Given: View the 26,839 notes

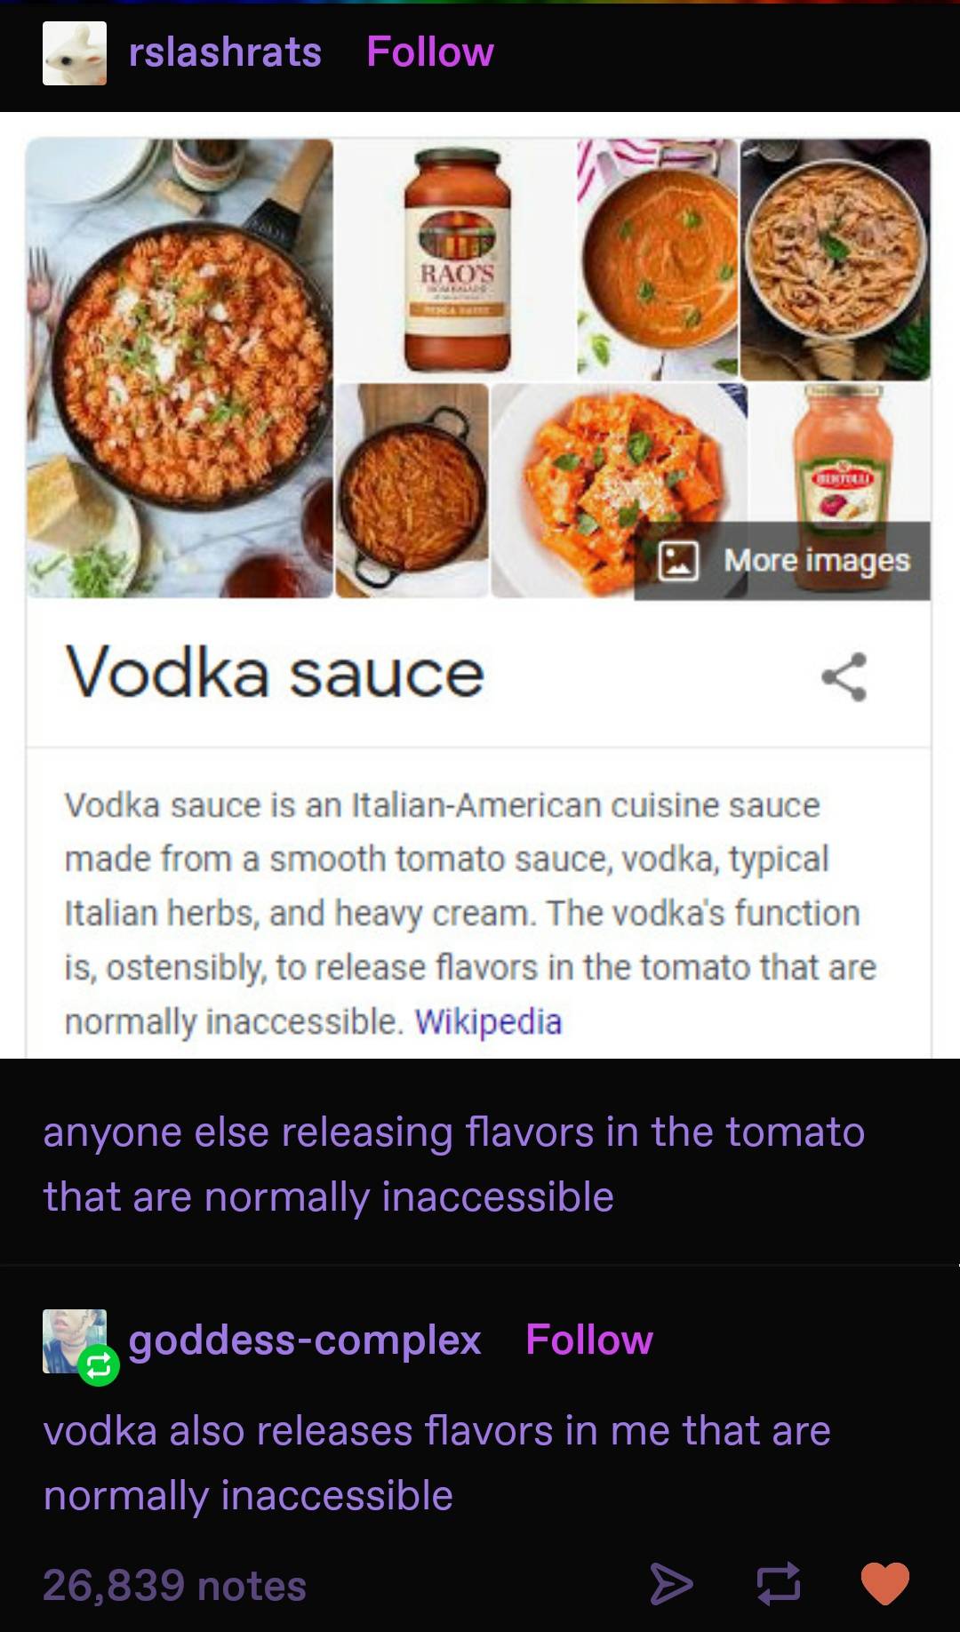Looking at the screenshot, I should (x=175, y=1585).
